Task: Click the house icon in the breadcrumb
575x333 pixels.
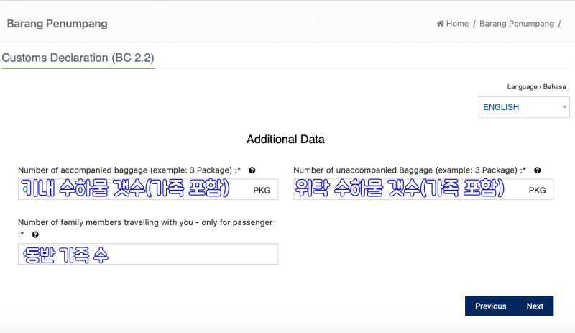Action: click(x=440, y=24)
